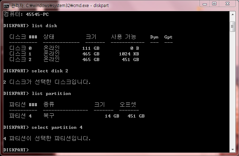Click the last empty DISKPART> prompt
The image size is (239, 156).
(x=16, y=150)
